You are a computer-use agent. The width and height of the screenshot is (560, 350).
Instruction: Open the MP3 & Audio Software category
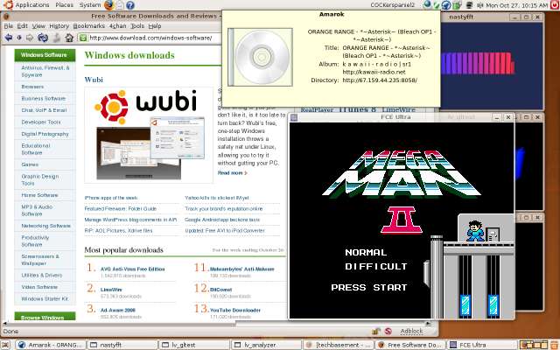(37, 210)
